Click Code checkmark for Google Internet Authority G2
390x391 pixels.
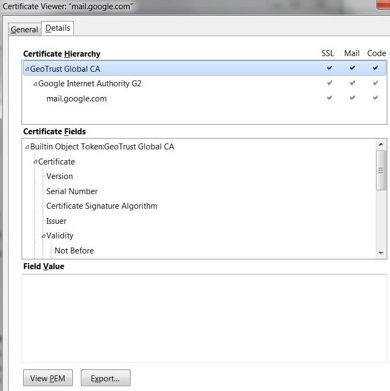(375, 83)
